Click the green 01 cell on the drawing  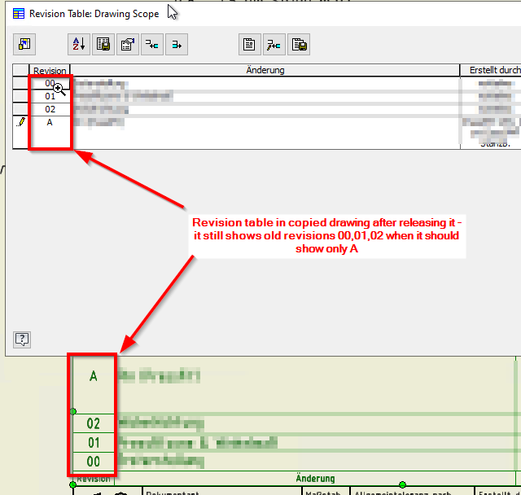click(x=94, y=443)
